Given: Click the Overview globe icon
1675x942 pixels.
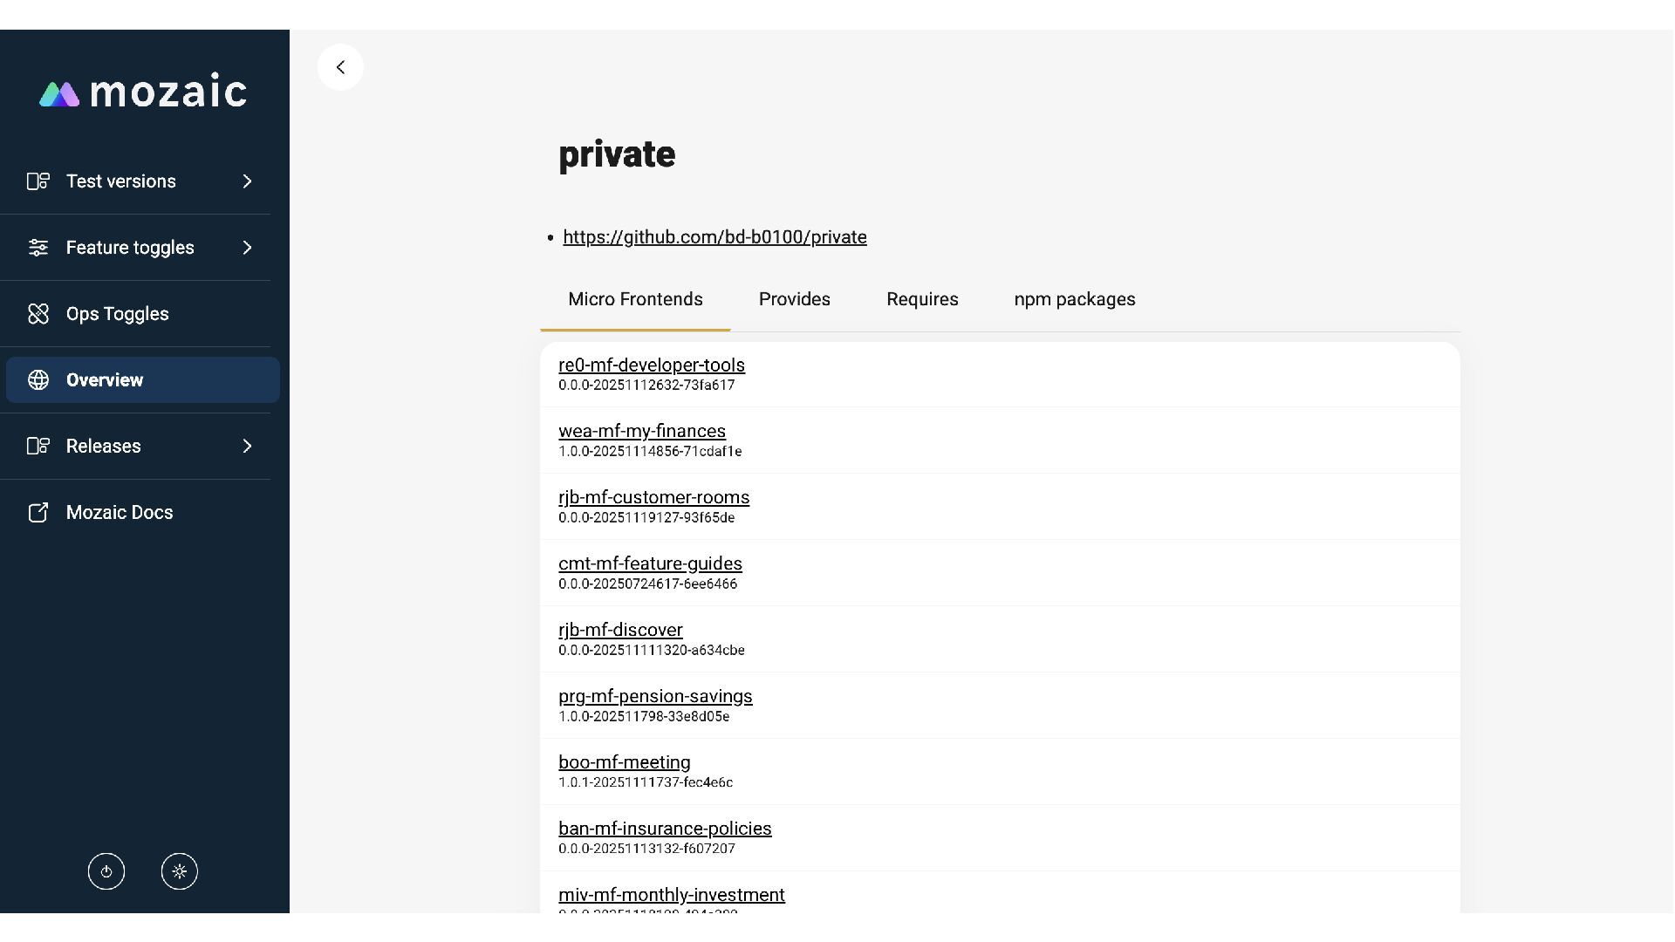Looking at the screenshot, I should (x=38, y=380).
